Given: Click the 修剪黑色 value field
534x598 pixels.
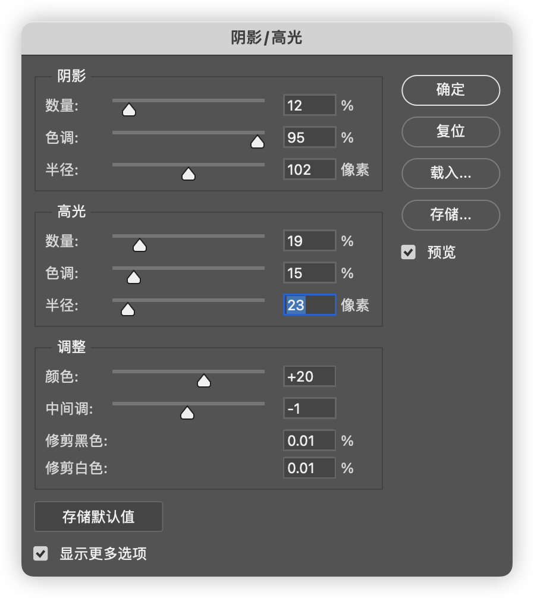Looking at the screenshot, I should [309, 440].
